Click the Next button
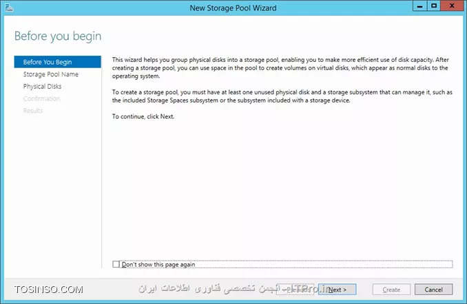The height and width of the screenshot is (304, 467). point(337,290)
